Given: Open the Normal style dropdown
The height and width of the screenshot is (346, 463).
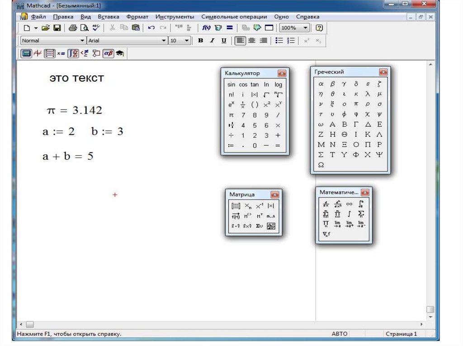Looking at the screenshot, I should 82,41.
